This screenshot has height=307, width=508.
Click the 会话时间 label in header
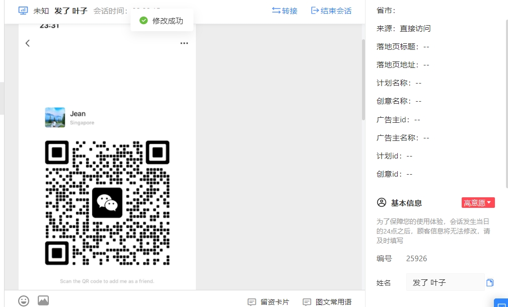click(110, 11)
